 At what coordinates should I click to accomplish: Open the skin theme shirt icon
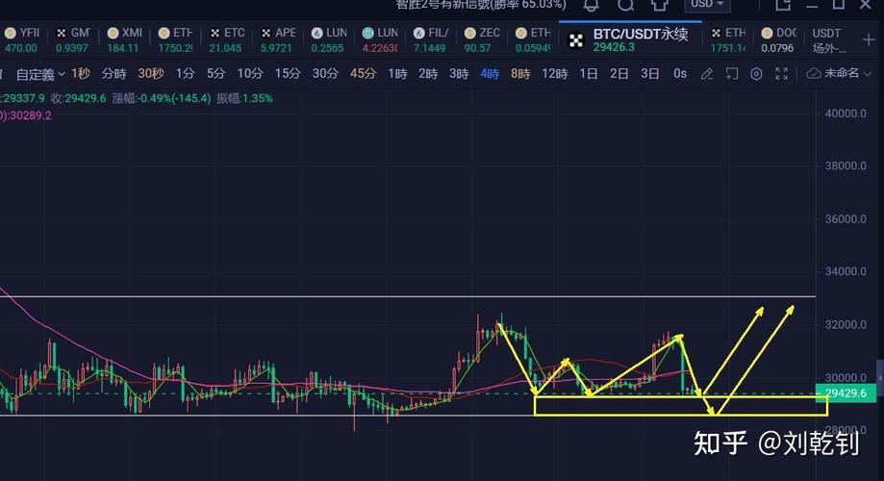pos(659,5)
